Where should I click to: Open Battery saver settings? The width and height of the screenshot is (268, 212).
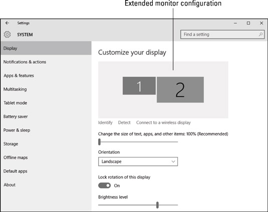click(x=46, y=117)
